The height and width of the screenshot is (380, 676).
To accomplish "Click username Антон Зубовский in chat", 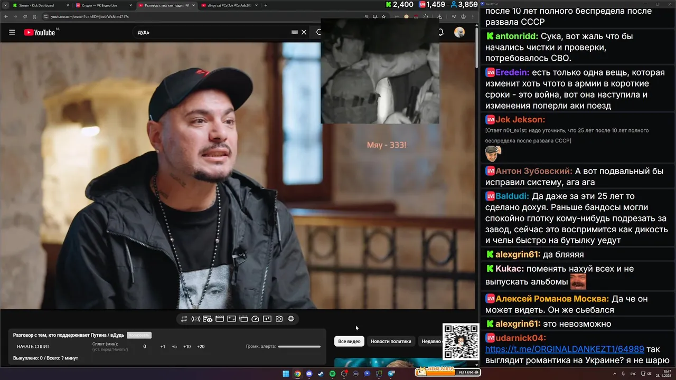I will [534, 171].
